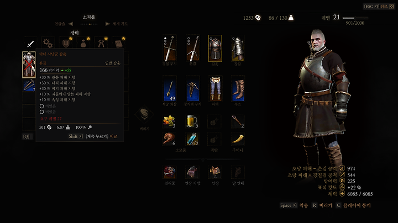Click the level 21 experience progress bar
Viewport: 398px width, 223px height.
tap(355, 18)
